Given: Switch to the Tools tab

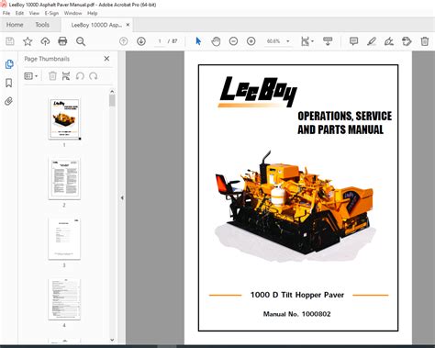Looking at the screenshot, I should [42, 25].
